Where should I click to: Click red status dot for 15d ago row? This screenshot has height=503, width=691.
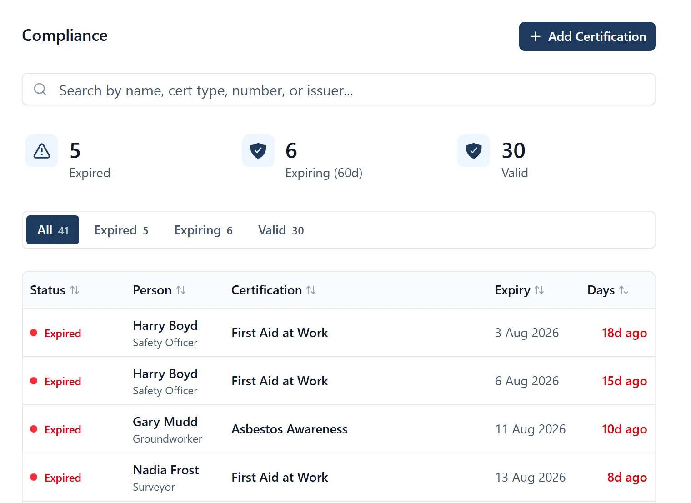(x=34, y=381)
